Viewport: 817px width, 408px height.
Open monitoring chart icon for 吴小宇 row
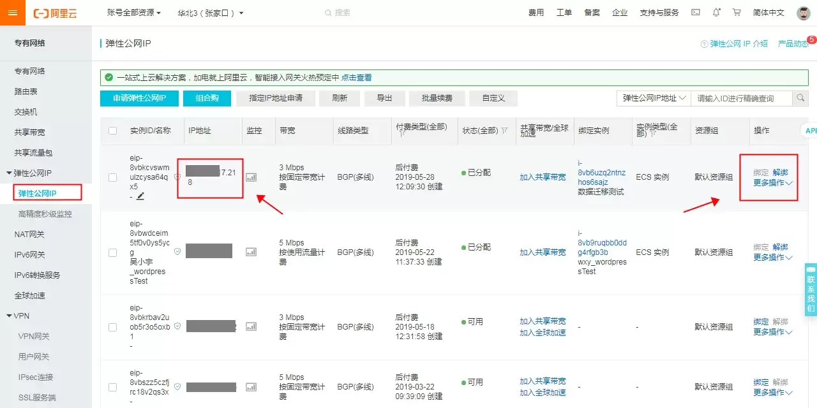(x=251, y=252)
